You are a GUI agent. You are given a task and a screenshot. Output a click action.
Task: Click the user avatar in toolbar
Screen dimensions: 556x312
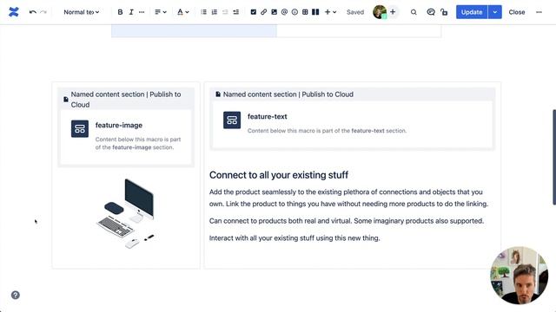coord(380,12)
